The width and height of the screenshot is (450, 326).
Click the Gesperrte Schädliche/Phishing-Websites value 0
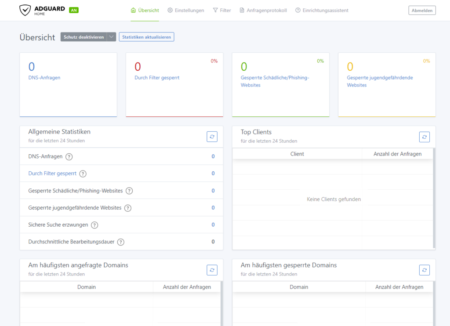[213, 191]
